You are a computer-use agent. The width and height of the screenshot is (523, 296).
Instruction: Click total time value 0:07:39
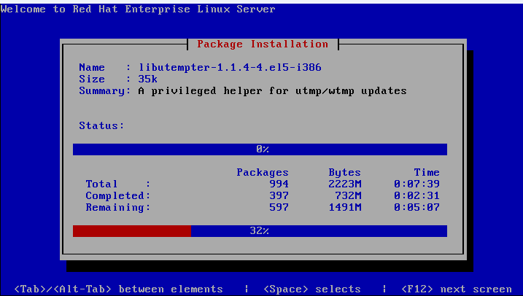[x=417, y=184]
